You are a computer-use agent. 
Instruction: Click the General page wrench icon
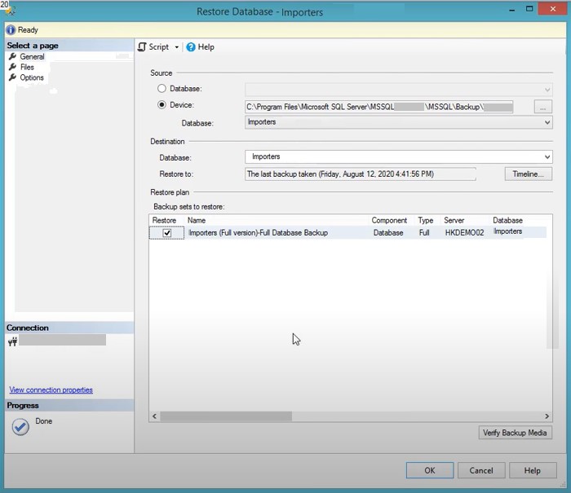coord(12,57)
